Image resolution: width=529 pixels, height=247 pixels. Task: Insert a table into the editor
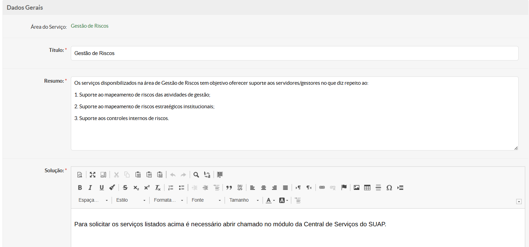click(x=367, y=187)
